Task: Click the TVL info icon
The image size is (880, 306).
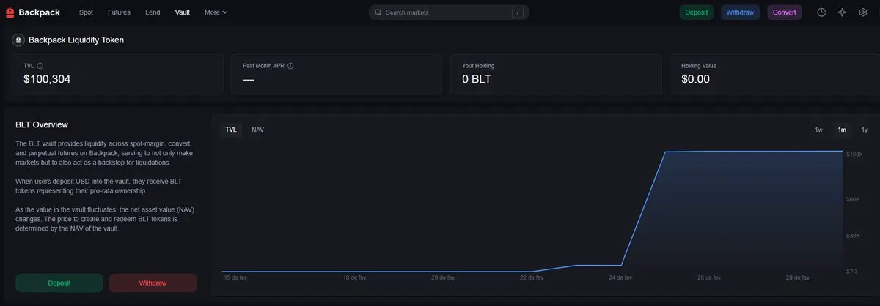Action: pos(40,66)
